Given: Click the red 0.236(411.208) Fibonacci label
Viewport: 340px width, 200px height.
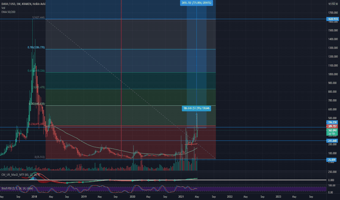Looking at the screenshot, I should pyautogui.click(x=36, y=124).
